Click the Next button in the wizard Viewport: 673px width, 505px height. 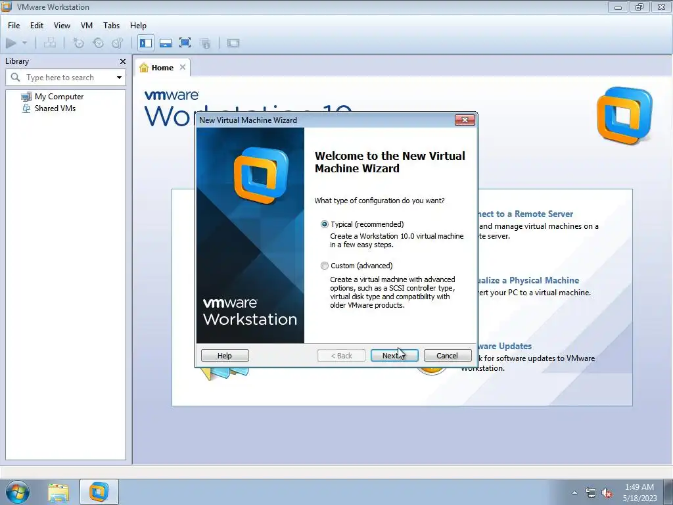tap(394, 356)
